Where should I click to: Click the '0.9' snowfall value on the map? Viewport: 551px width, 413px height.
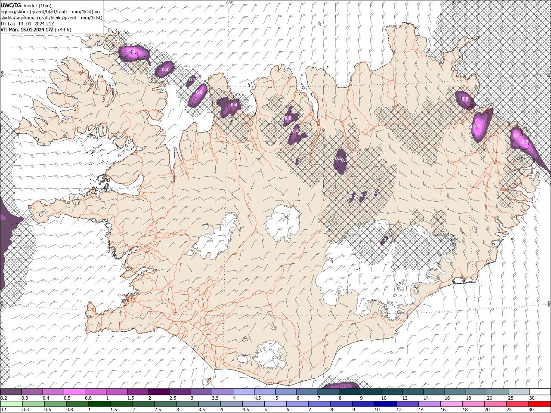(x=477, y=126)
